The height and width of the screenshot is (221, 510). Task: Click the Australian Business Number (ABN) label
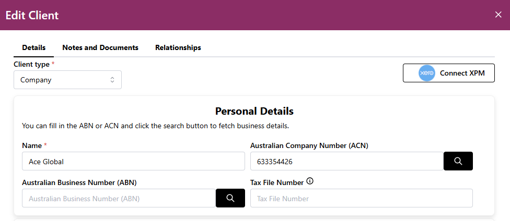tap(79, 182)
